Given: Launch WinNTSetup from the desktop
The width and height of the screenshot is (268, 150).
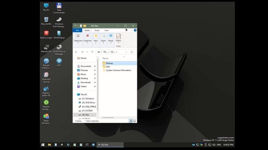Looking at the screenshot, I should [59, 35].
